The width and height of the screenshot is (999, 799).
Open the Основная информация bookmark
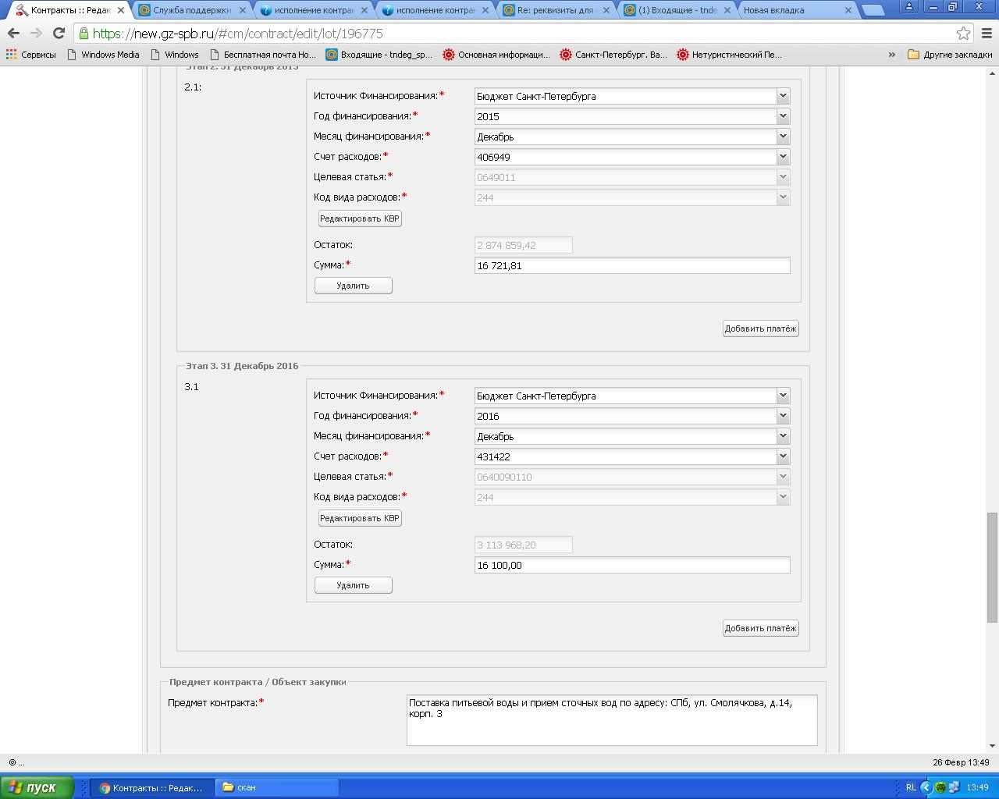coord(496,55)
